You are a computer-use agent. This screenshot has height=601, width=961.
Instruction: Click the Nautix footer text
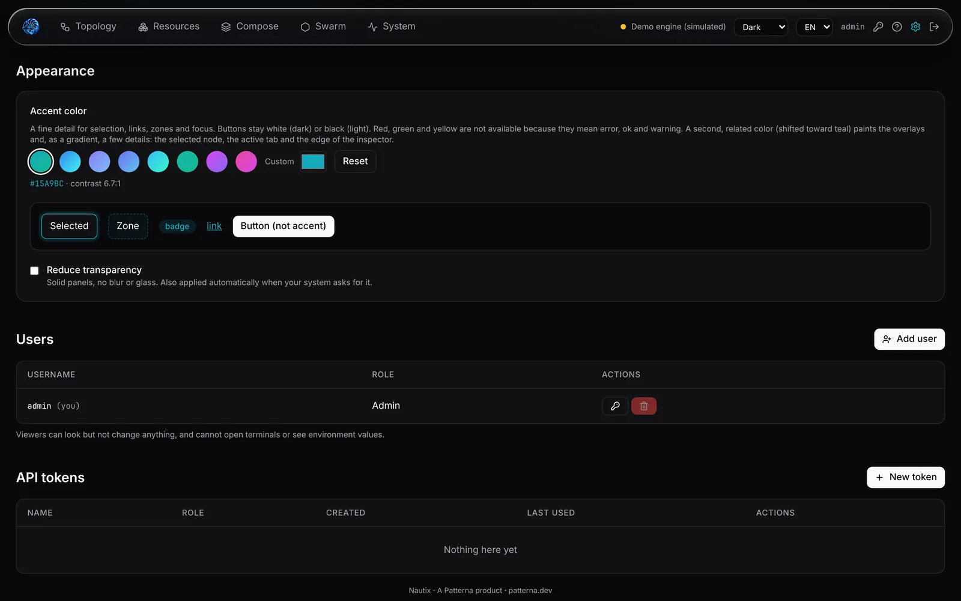coord(480,590)
